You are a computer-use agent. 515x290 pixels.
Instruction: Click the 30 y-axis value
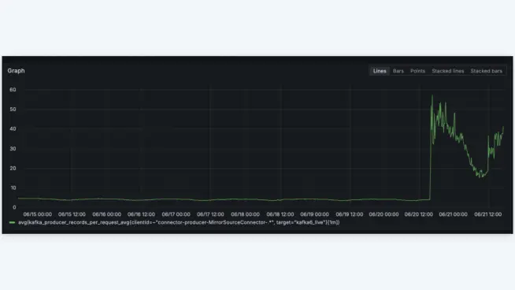13,149
